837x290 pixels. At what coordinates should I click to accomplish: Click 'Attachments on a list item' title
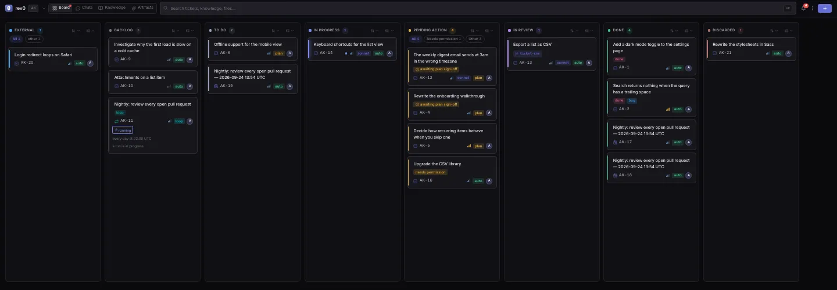point(139,77)
